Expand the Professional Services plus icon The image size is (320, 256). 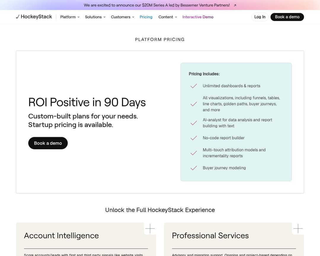coord(298,228)
